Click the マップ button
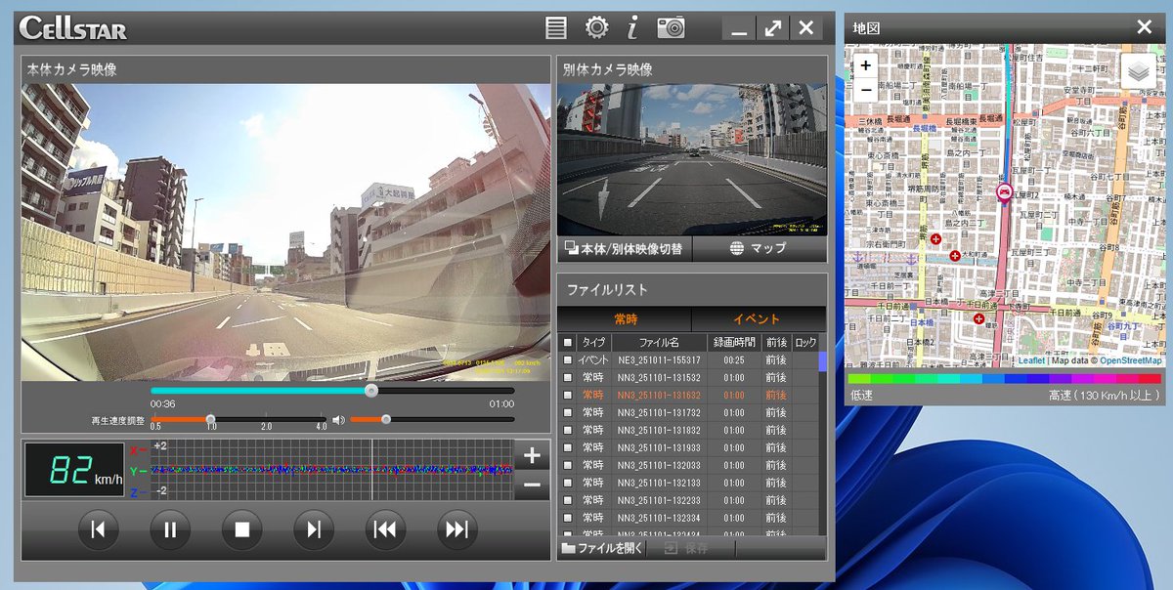 [759, 248]
